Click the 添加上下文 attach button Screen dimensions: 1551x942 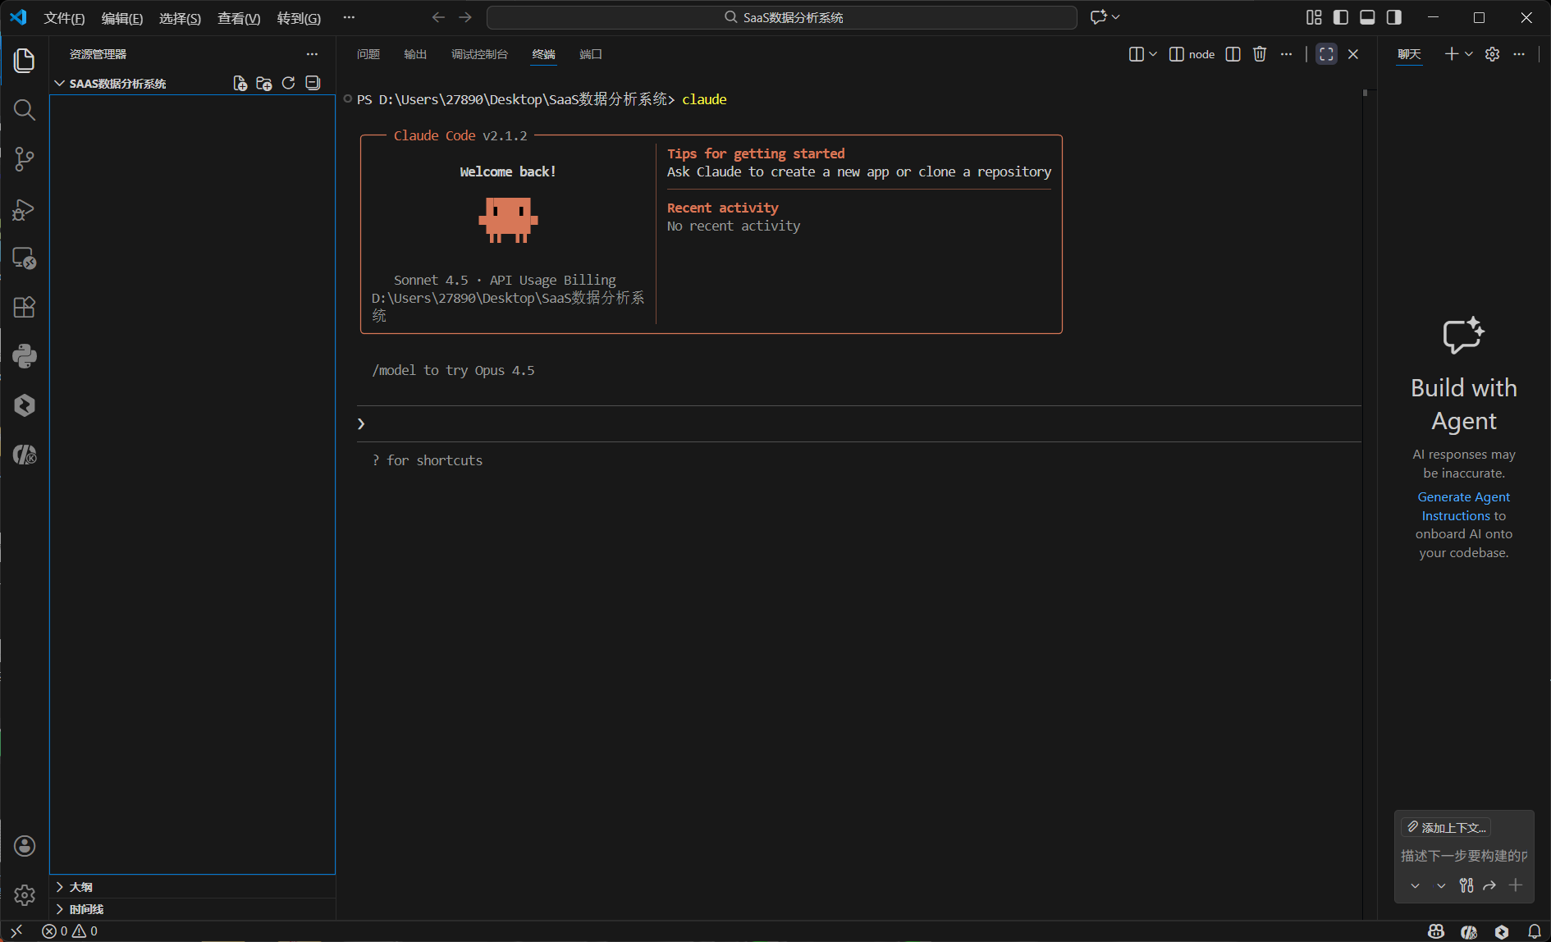[1446, 827]
